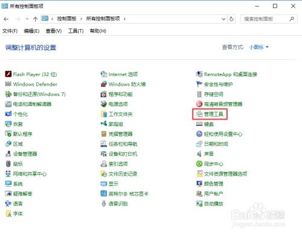Open the 用户帐户 link

click(214, 194)
